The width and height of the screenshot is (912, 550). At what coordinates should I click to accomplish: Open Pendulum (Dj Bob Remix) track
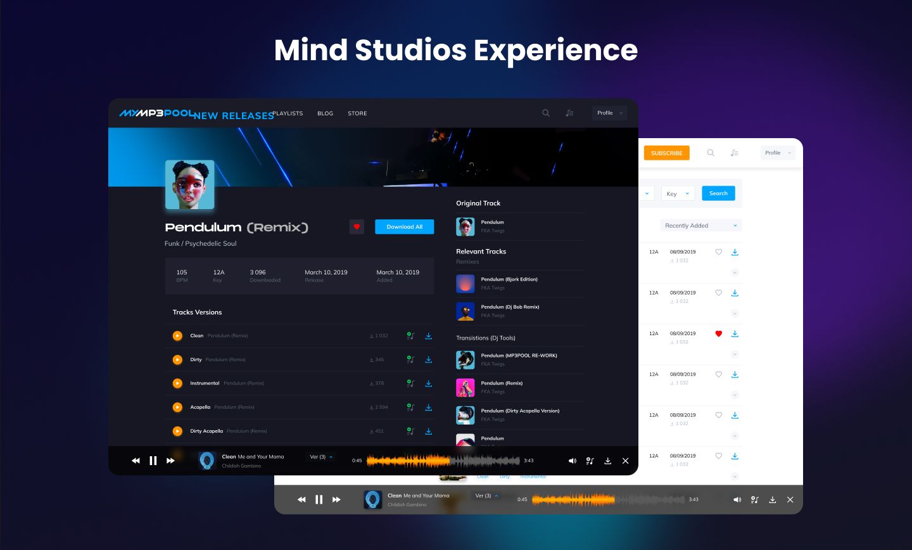tap(510, 307)
